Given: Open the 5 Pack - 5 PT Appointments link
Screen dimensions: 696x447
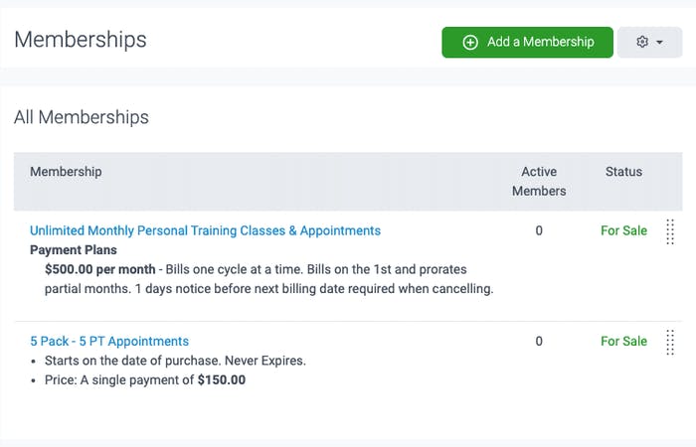Looking at the screenshot, I should (x=109, y=341).
